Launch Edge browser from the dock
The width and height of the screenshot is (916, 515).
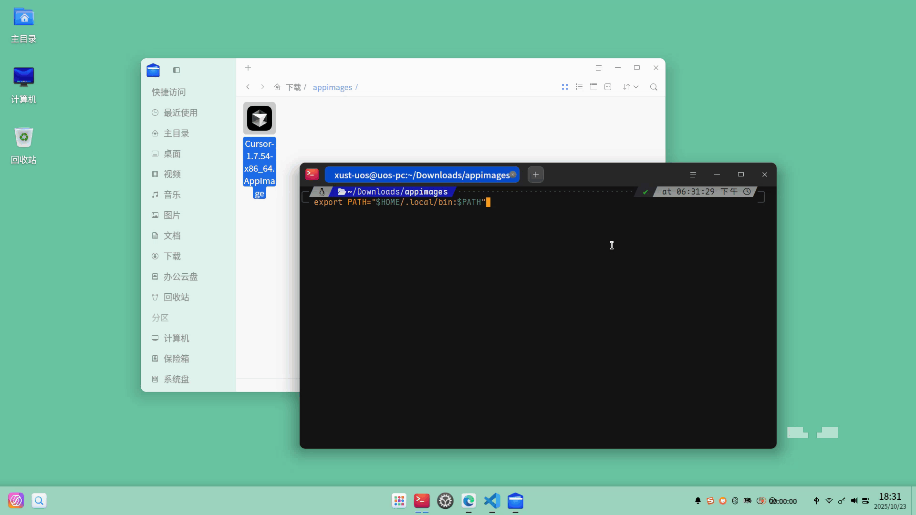(468, 501)
